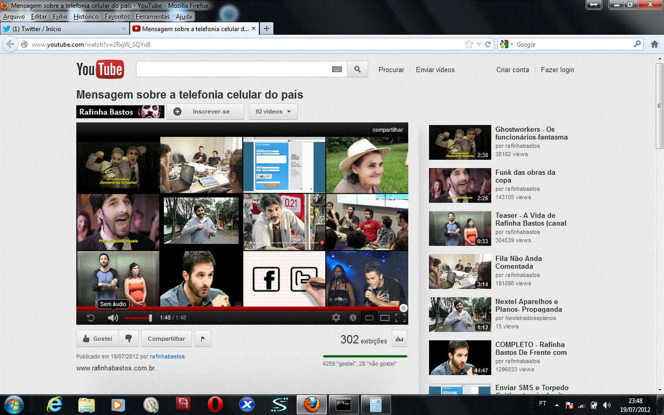Viewport: 664px width, 415px height.
Task: Open the Ajuda menu
Action: pos(184,17)
